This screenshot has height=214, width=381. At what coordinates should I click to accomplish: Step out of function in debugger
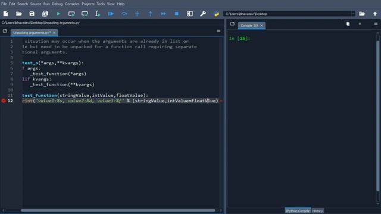150,14
